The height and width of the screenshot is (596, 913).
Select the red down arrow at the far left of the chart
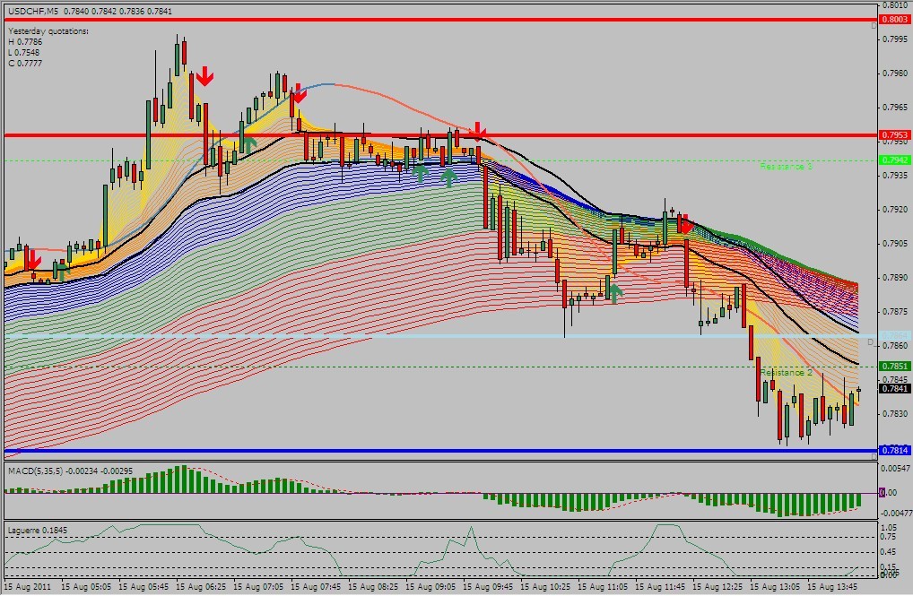(33, 261)
